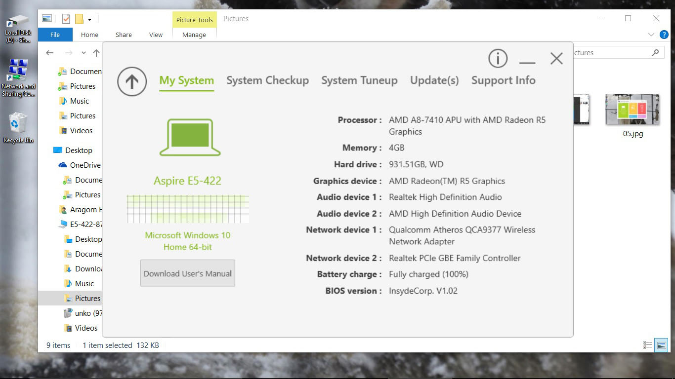The width and height of the screenshot is (675, 379).
Task: Click the New Folder quick access icon
Action: coord(79,19)
